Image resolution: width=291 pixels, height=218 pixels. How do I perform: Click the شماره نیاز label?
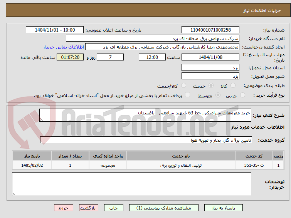(274, 30)
